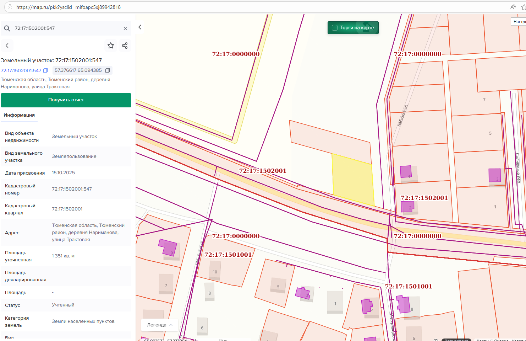Screen dimensions: 526x341
Task: Open the Настройки button on the map
Action: 519,22
